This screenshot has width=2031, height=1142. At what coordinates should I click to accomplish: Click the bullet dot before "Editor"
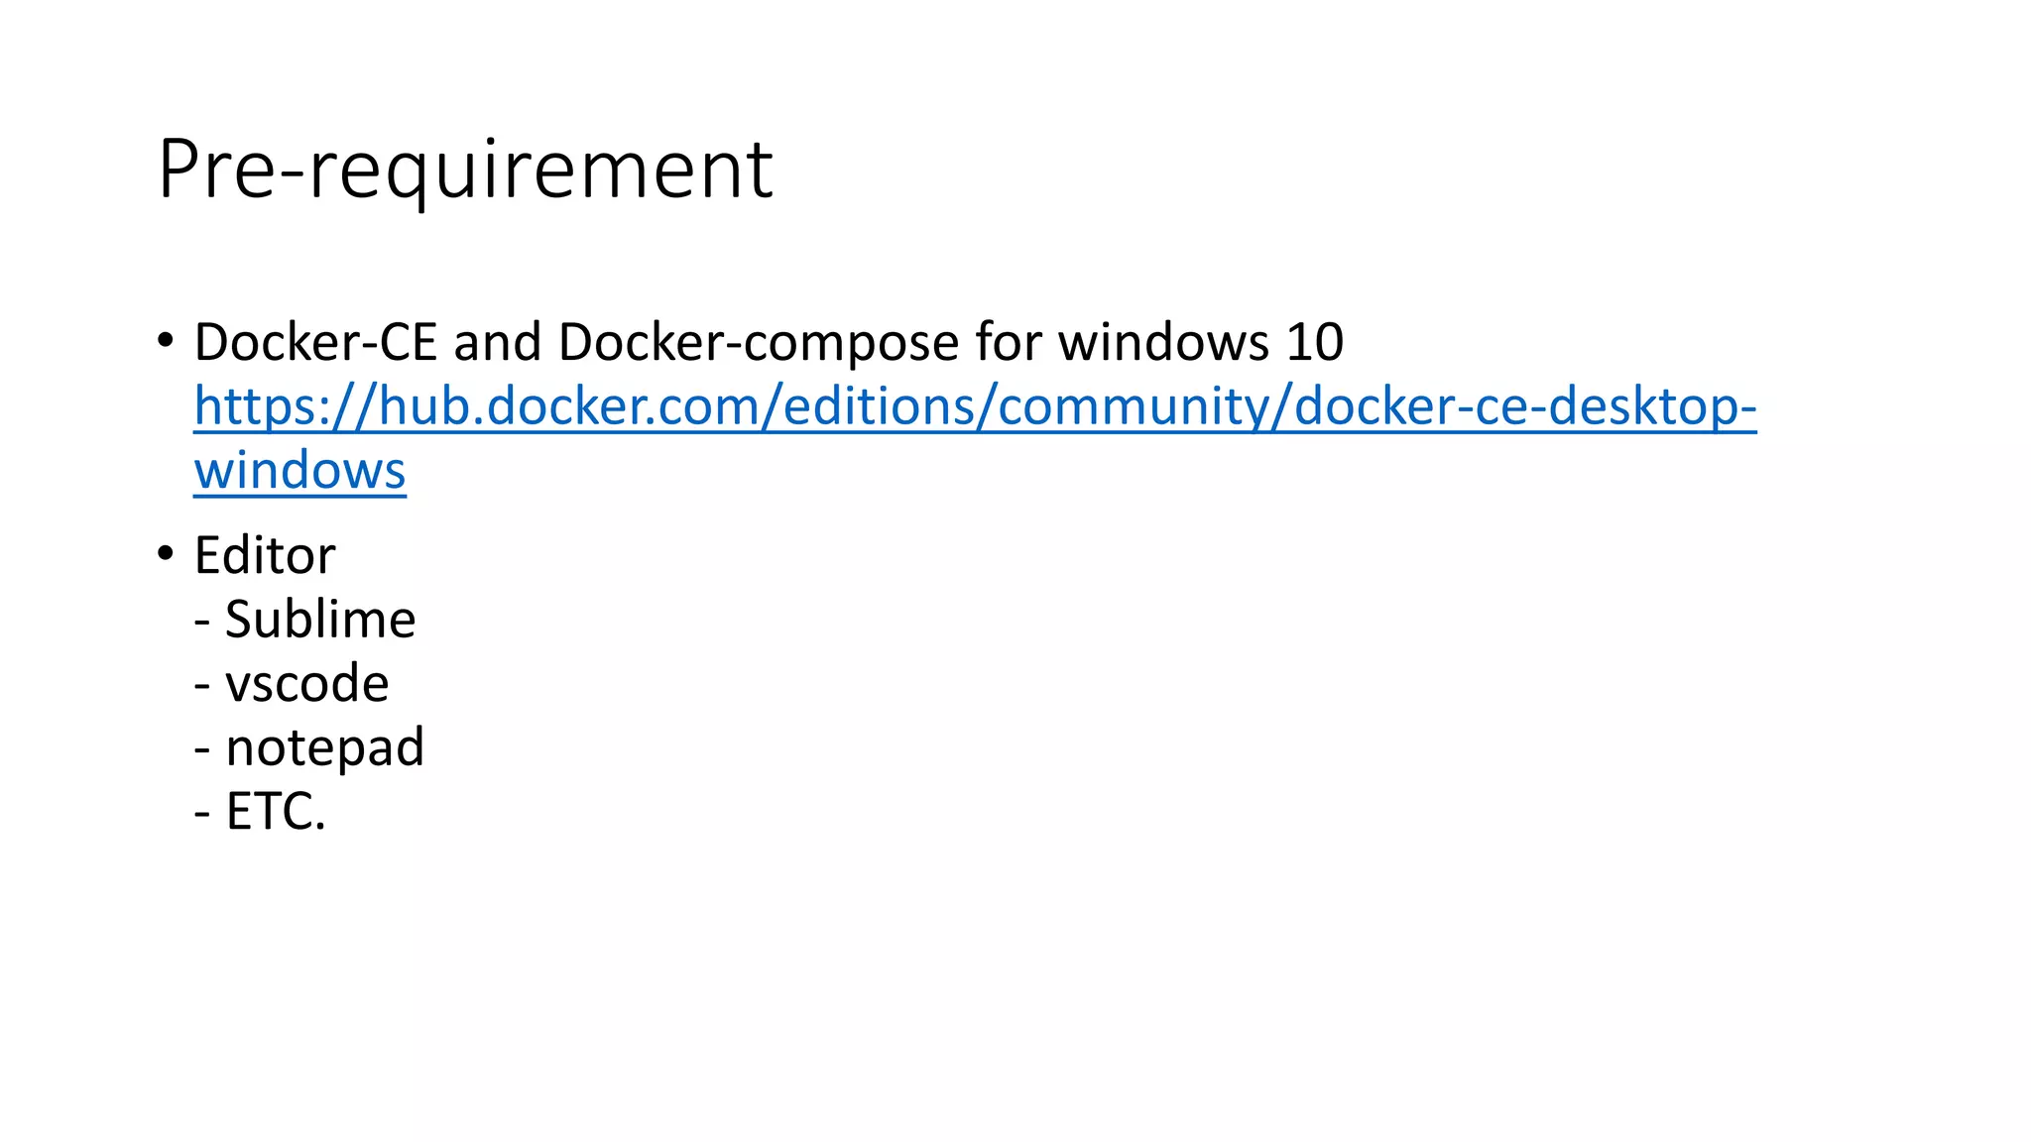(165, 553)
